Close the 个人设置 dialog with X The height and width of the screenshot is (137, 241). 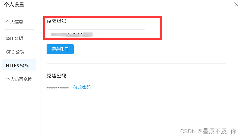pos(236,4)
